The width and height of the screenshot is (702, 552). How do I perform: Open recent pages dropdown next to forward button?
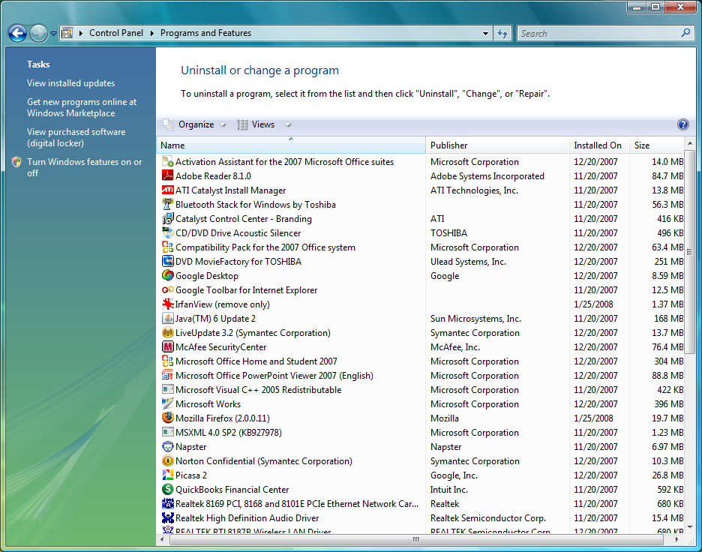pyautogui.click(x=53, y=34)
